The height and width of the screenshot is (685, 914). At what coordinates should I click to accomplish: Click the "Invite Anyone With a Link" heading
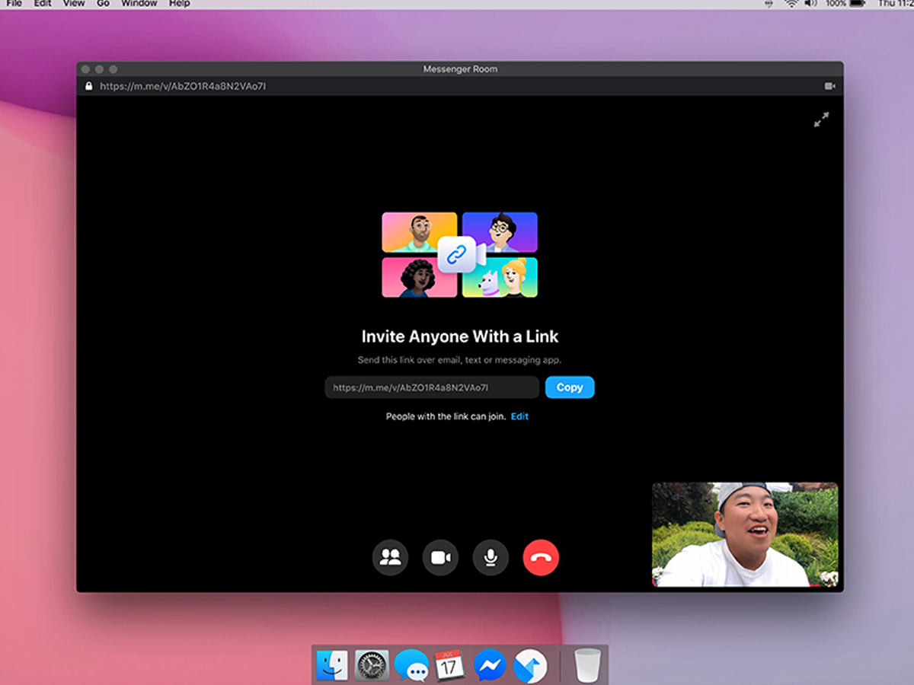[460, 336]
